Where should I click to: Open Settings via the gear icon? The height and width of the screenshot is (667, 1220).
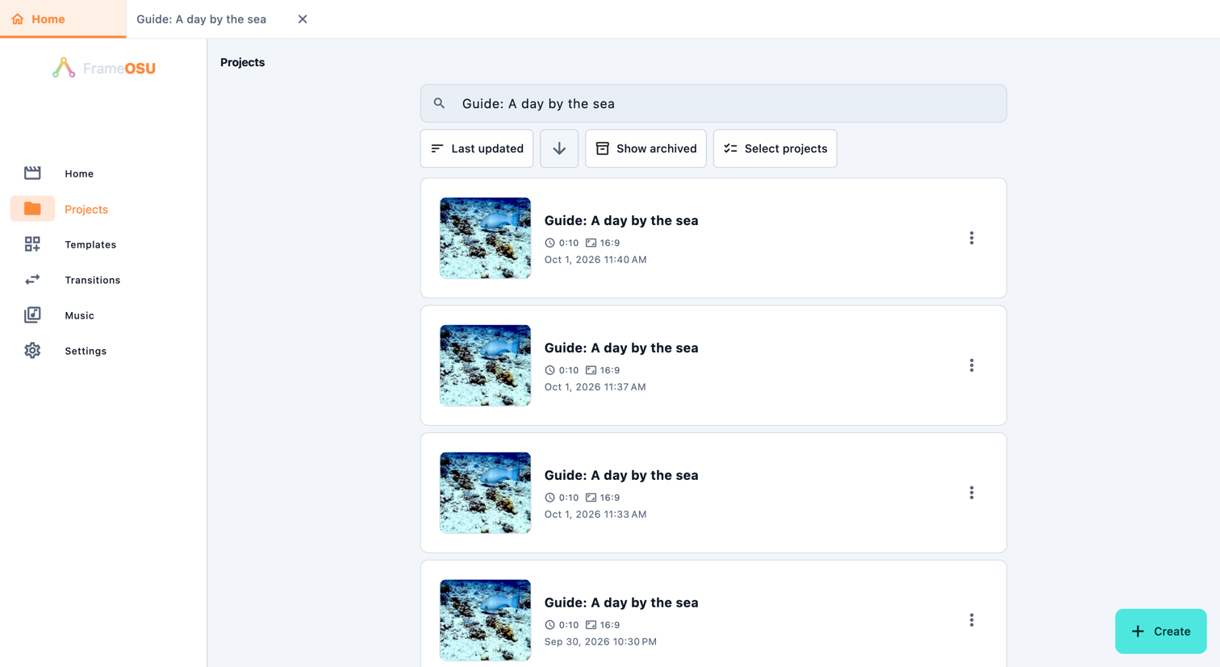[32, 351]
